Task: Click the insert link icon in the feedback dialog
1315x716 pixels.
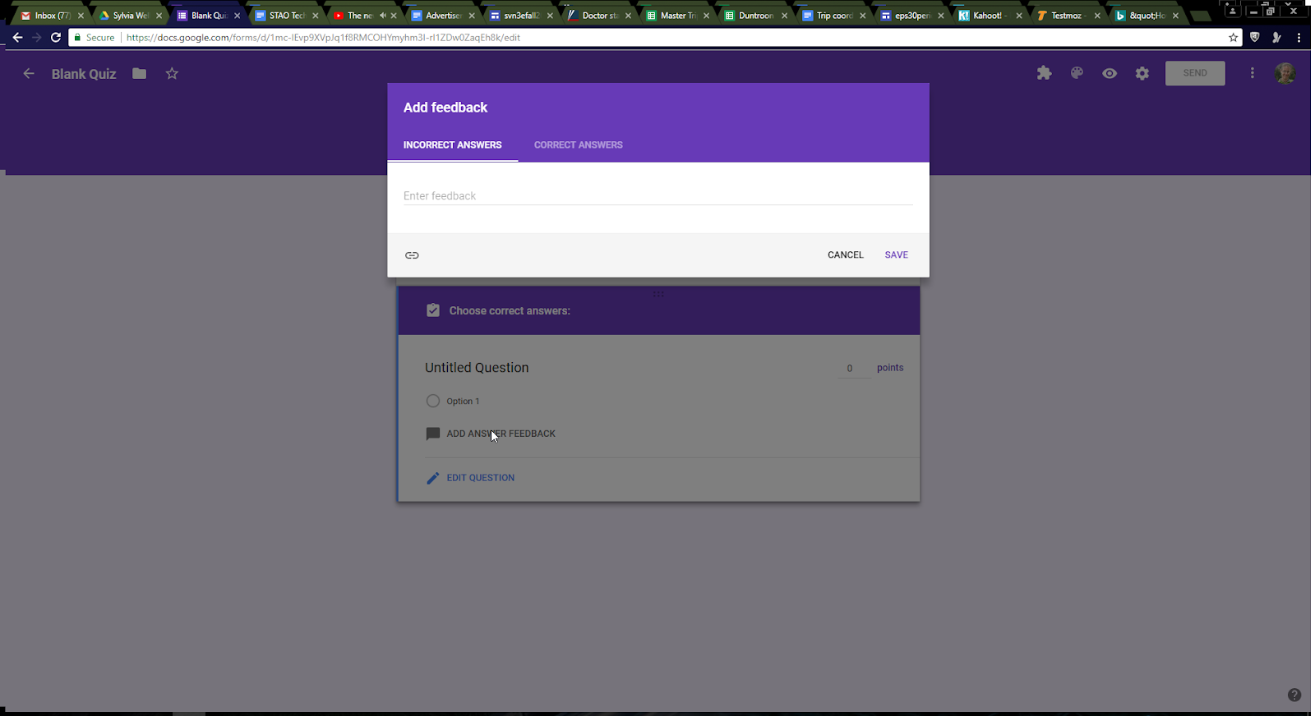Action: click(x=412, y=255)
